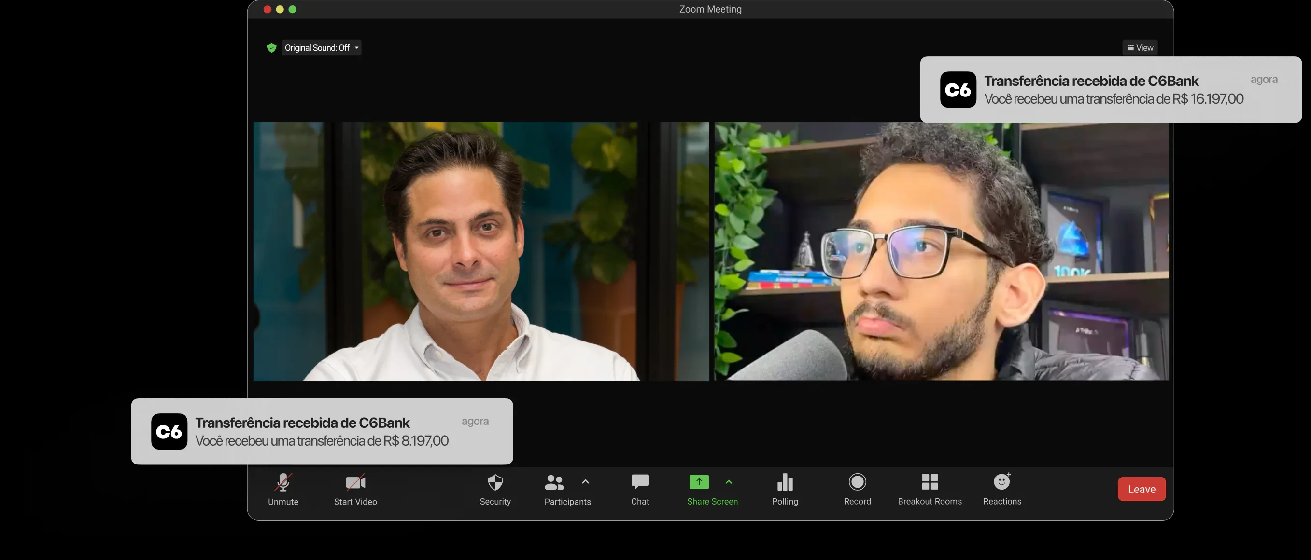The height and width of the screenshot is (560, 1311).
Task: Click the green encryption shield icon
Action: click(271, 48)
